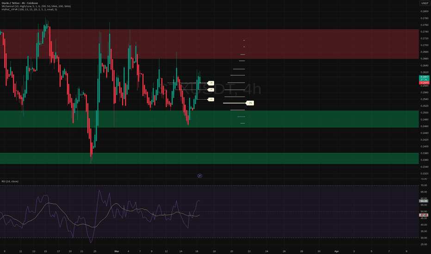Image resolution: width=431 pixels, height=254 pixels.
Task: Select the HVPoC_VPVR indicator legend
Action: pos(30,9)
